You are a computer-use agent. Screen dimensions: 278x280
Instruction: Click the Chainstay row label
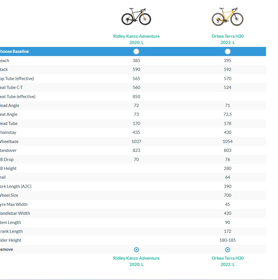[x=8, y=132]
